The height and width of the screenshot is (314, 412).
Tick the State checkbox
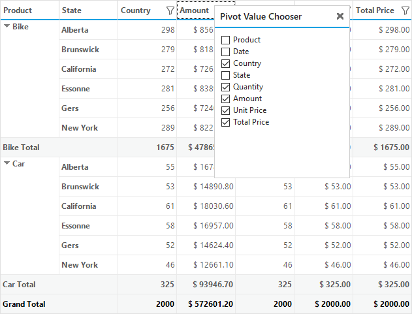[x=225, y=75]
